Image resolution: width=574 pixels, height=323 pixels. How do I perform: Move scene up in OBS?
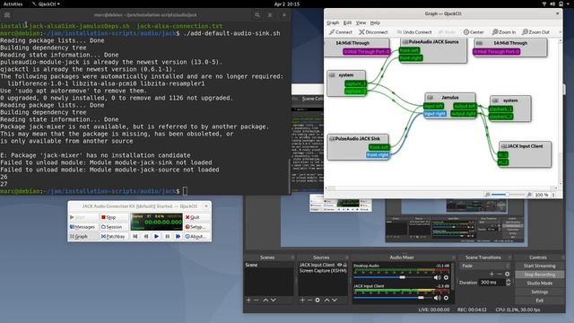click(265, 300)
